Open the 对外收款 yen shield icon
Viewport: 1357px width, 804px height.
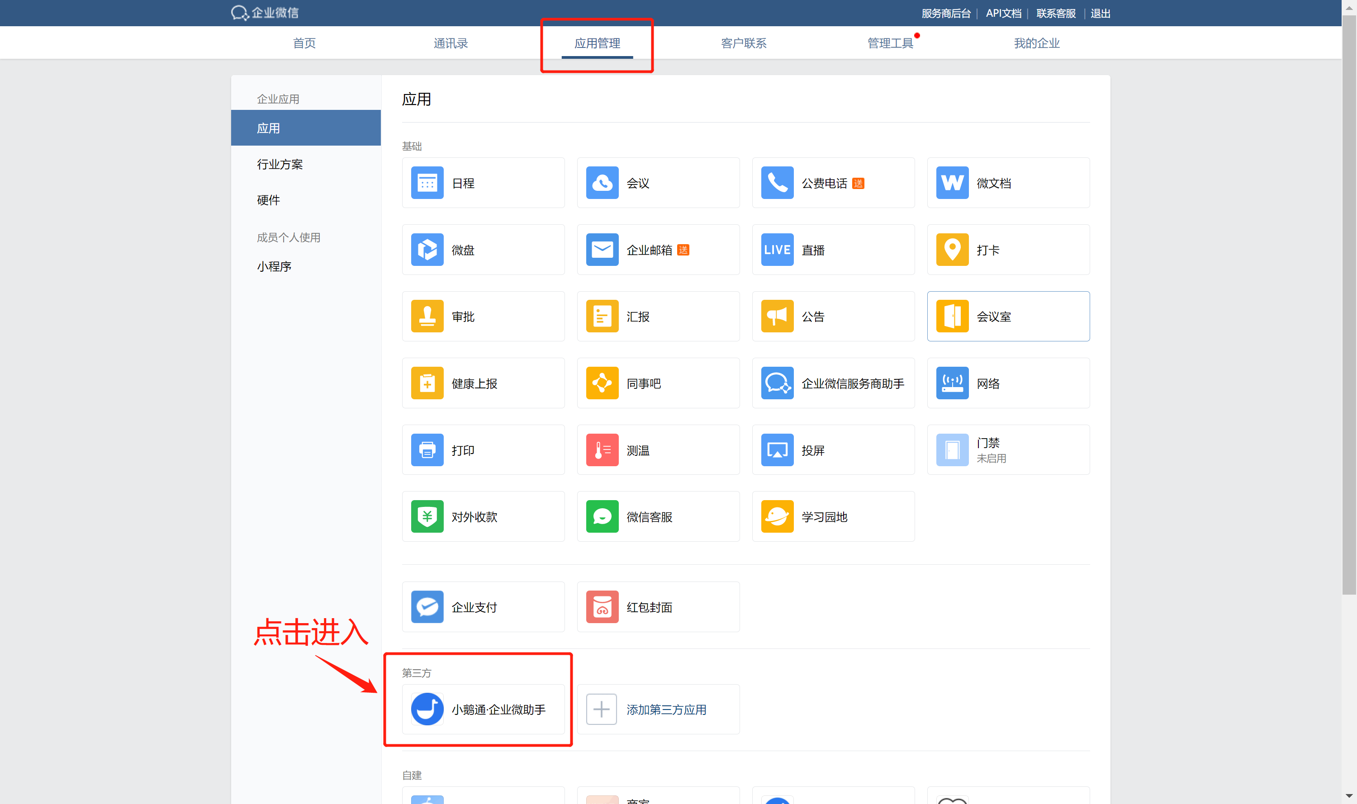427,517
